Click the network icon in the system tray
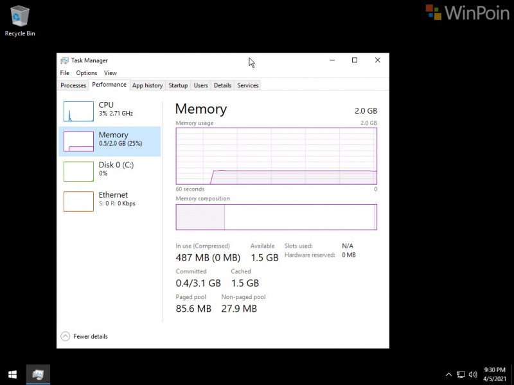514x385 pixels. tap(461, 374)
